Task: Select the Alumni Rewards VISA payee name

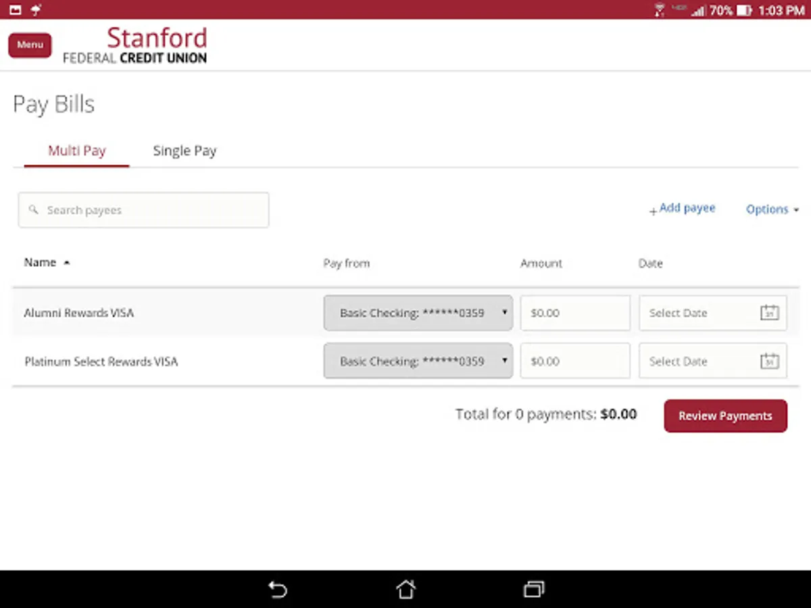Action: [x=79, y=313]
